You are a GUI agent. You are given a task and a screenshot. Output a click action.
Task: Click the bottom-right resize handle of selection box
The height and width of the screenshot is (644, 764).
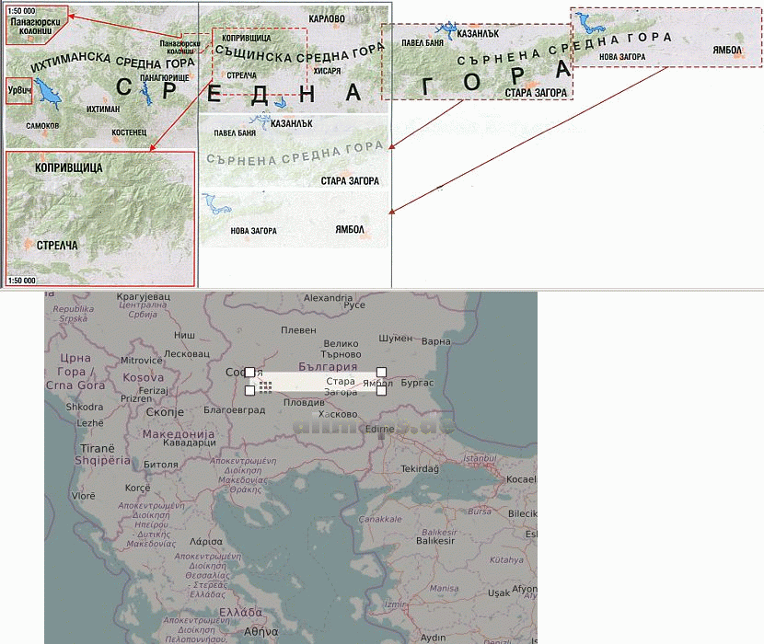click(x=381, y=391)
